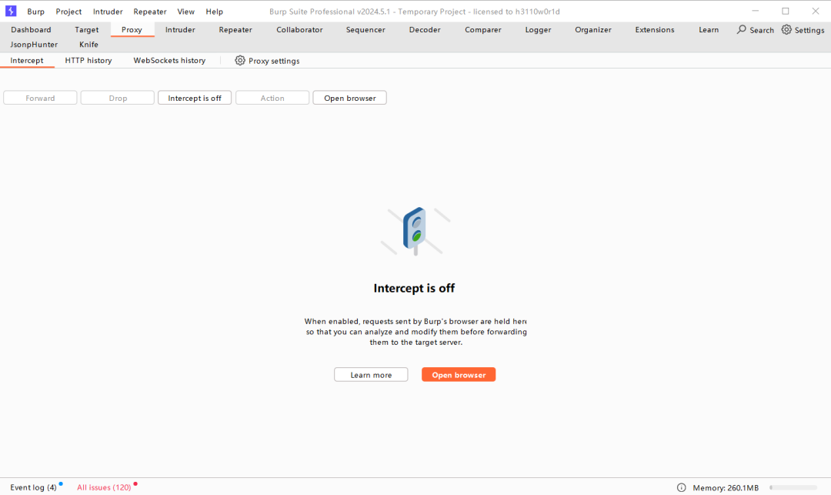Open the HTTP history sub-tab
The height and width of the screenshot is (495, 831).
coord(88,60)
